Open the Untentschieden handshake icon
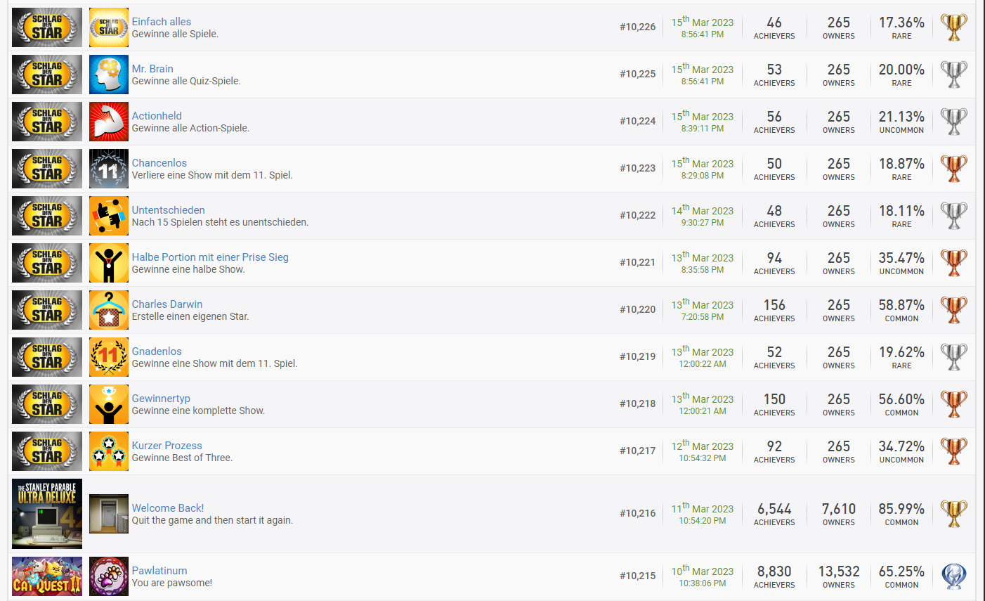Viewport: 985px width, 601px height. [x=109, y=216]
